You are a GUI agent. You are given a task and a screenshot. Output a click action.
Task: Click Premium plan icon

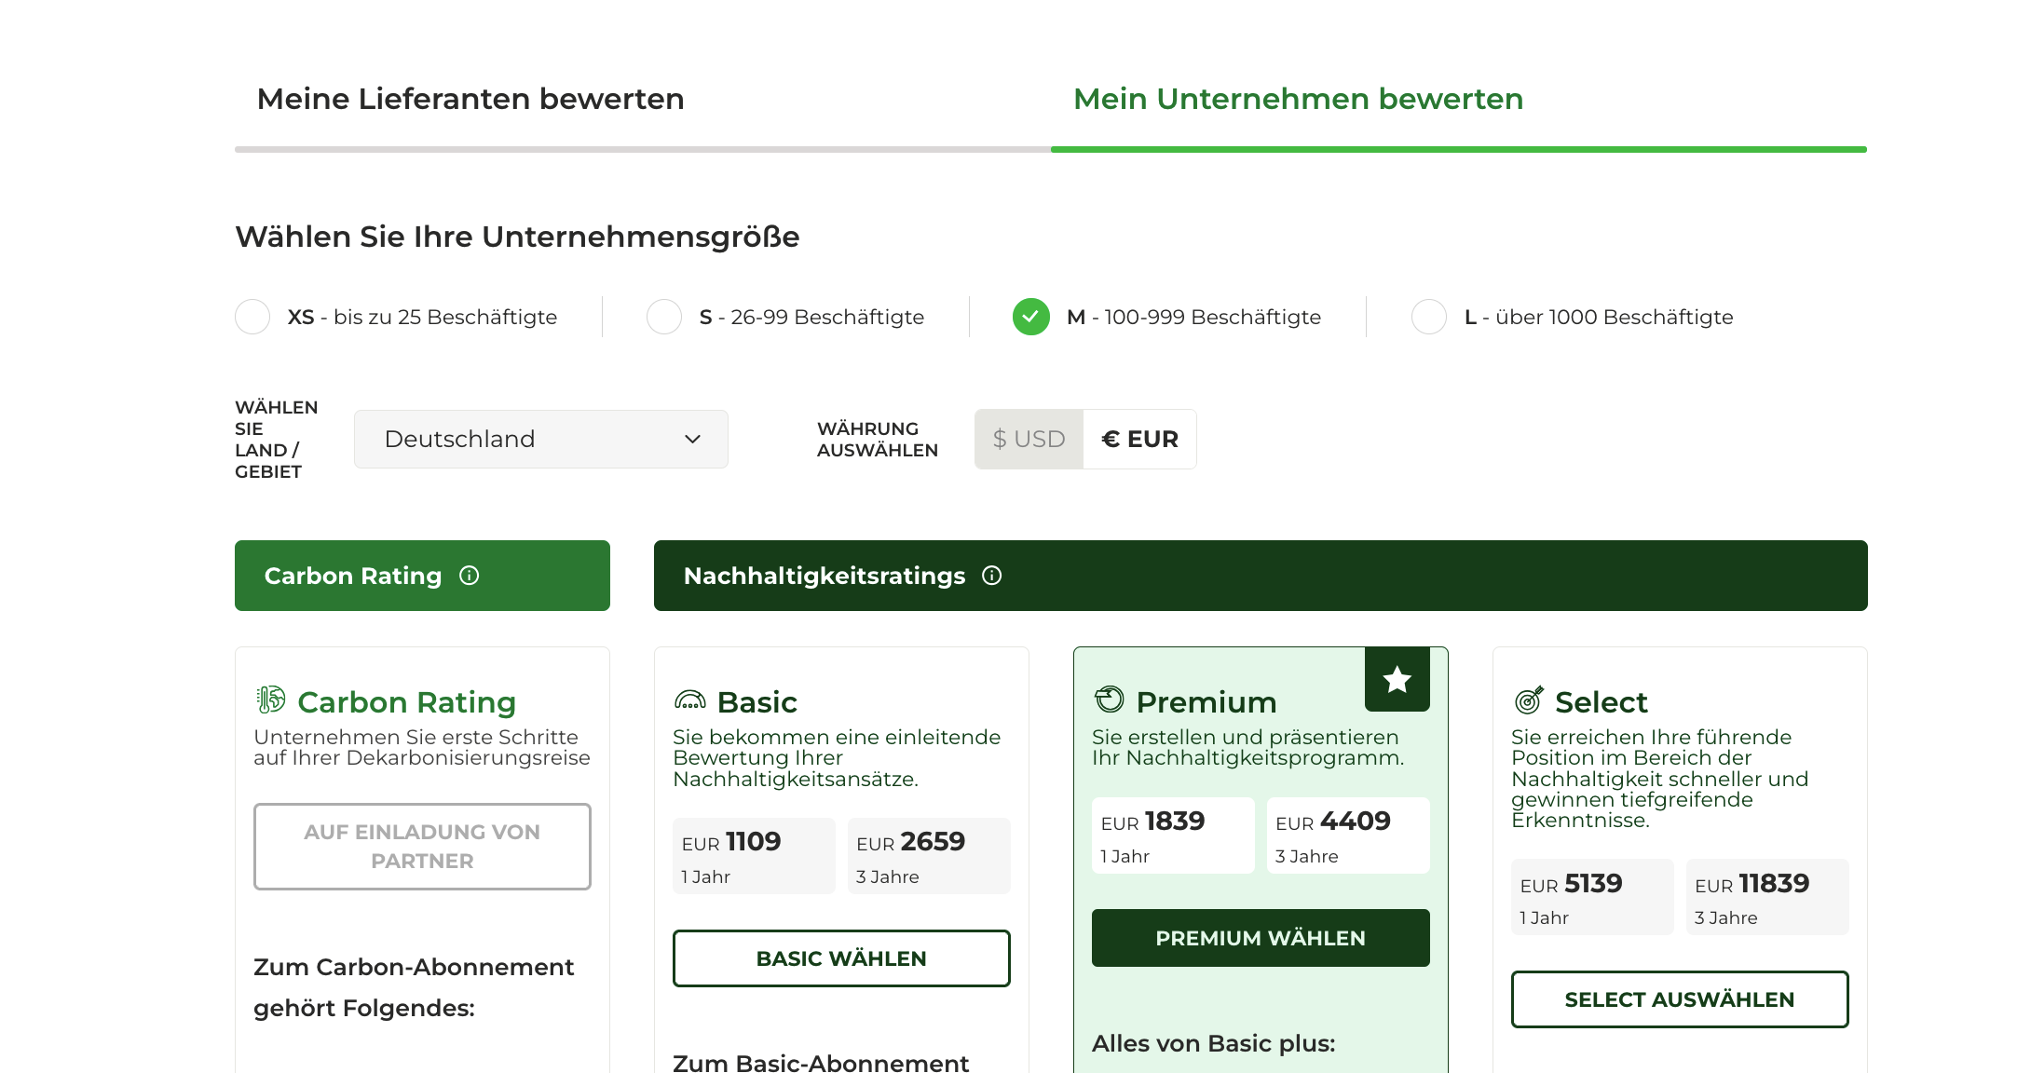coord(1110,699)
